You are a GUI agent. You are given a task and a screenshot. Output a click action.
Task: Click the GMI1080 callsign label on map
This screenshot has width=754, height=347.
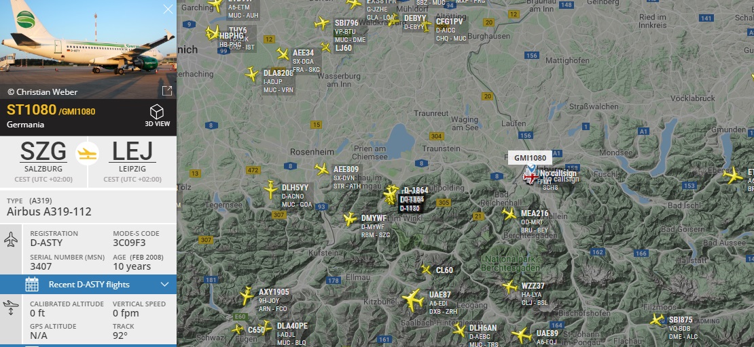click(x=530, y=157)
